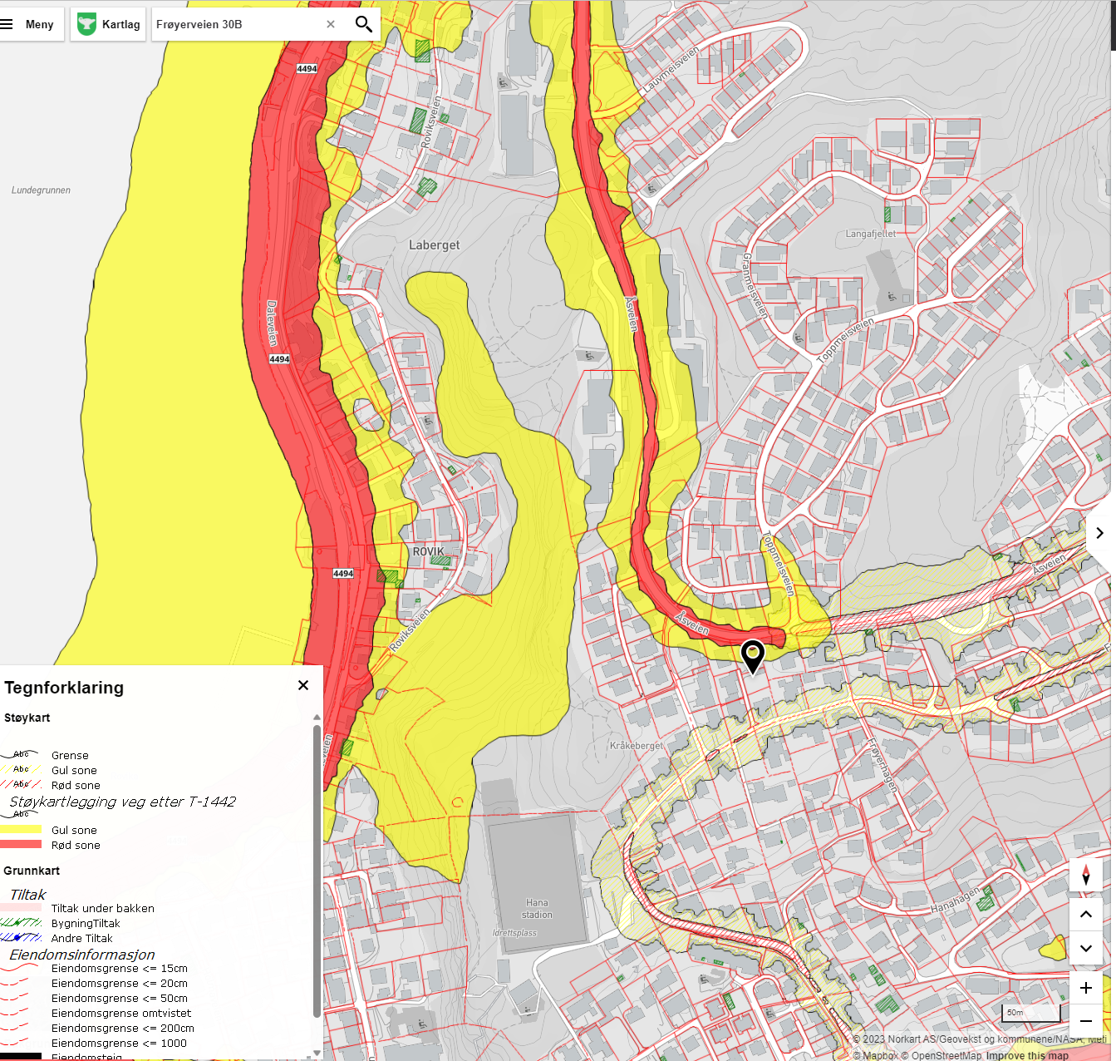Viewport: 1116px width, 1061px height.
Task: Click the Lundegrunnen water label
Action: click(41, 190)
